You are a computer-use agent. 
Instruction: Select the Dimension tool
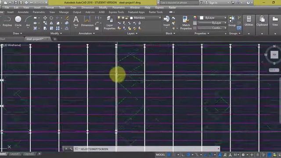click(x=87, y=22)
